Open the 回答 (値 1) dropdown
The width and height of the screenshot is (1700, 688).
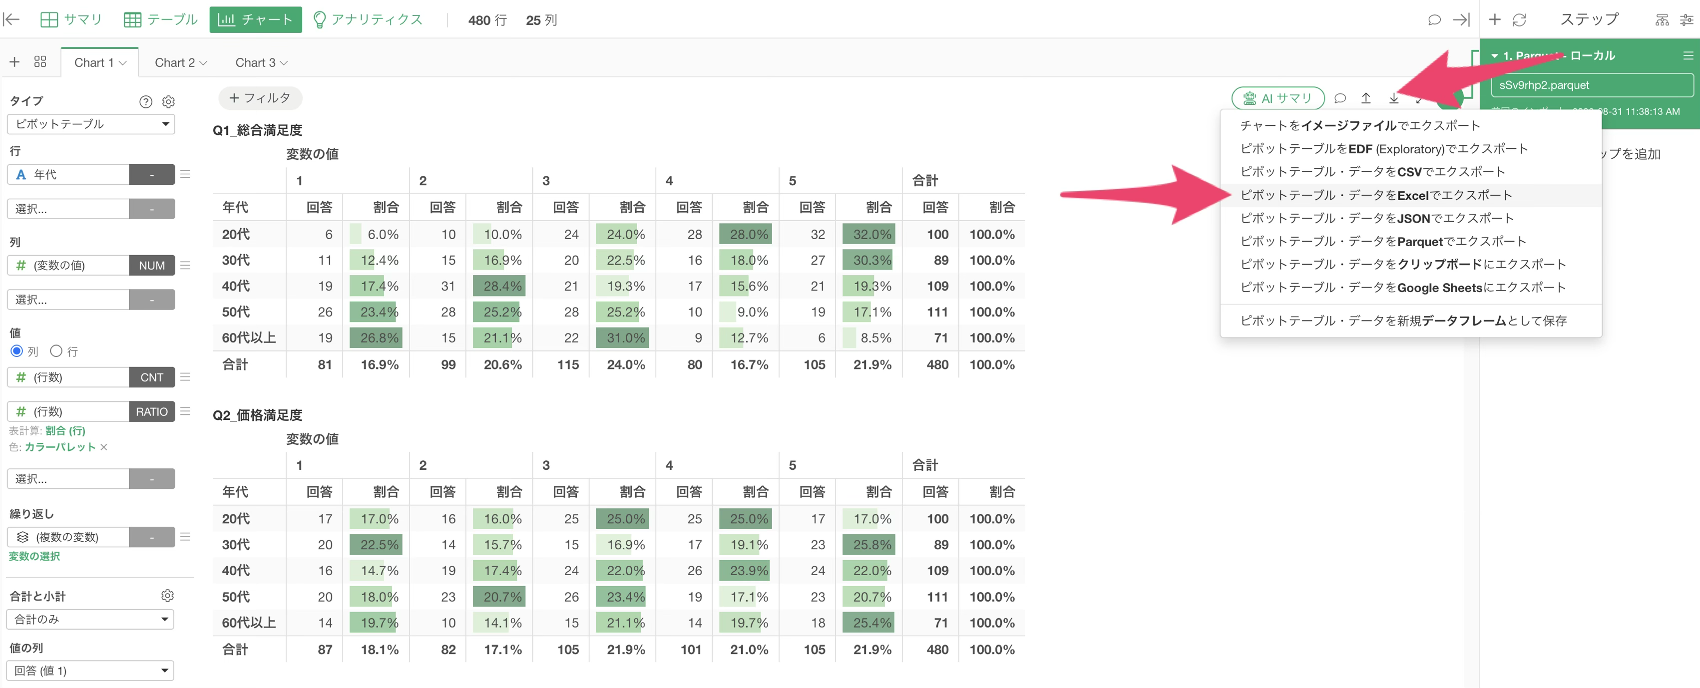point(90,670)
